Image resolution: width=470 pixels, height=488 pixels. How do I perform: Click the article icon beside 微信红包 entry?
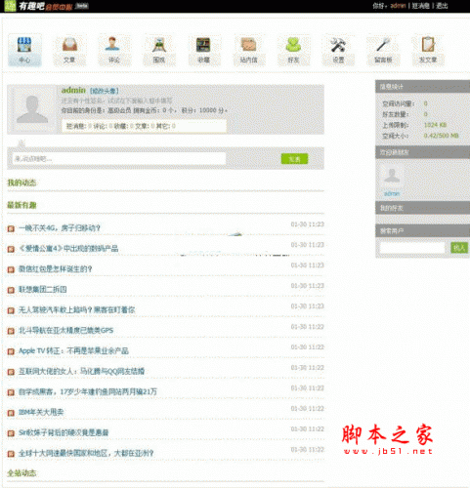point(11,269)
